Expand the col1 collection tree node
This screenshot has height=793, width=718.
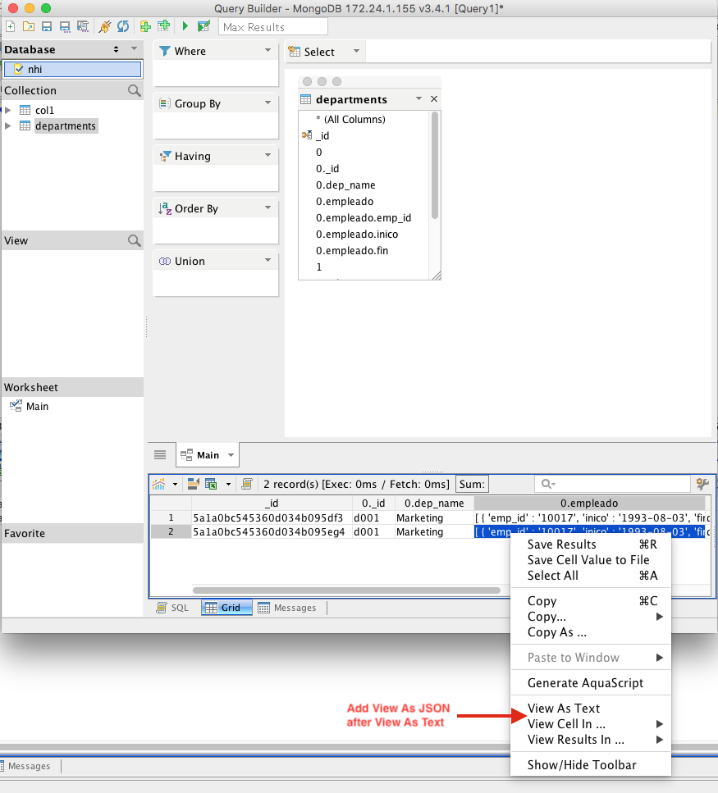point(7,110)
